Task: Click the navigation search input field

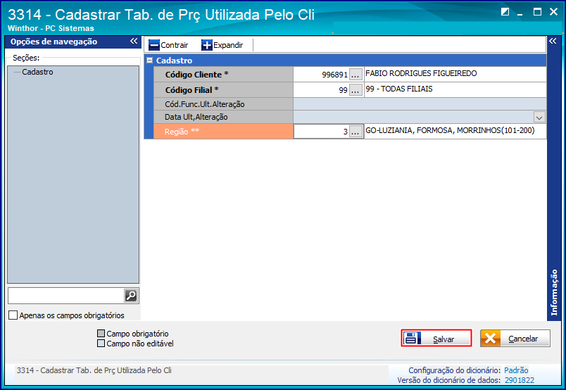Action: tap(66, 296)
